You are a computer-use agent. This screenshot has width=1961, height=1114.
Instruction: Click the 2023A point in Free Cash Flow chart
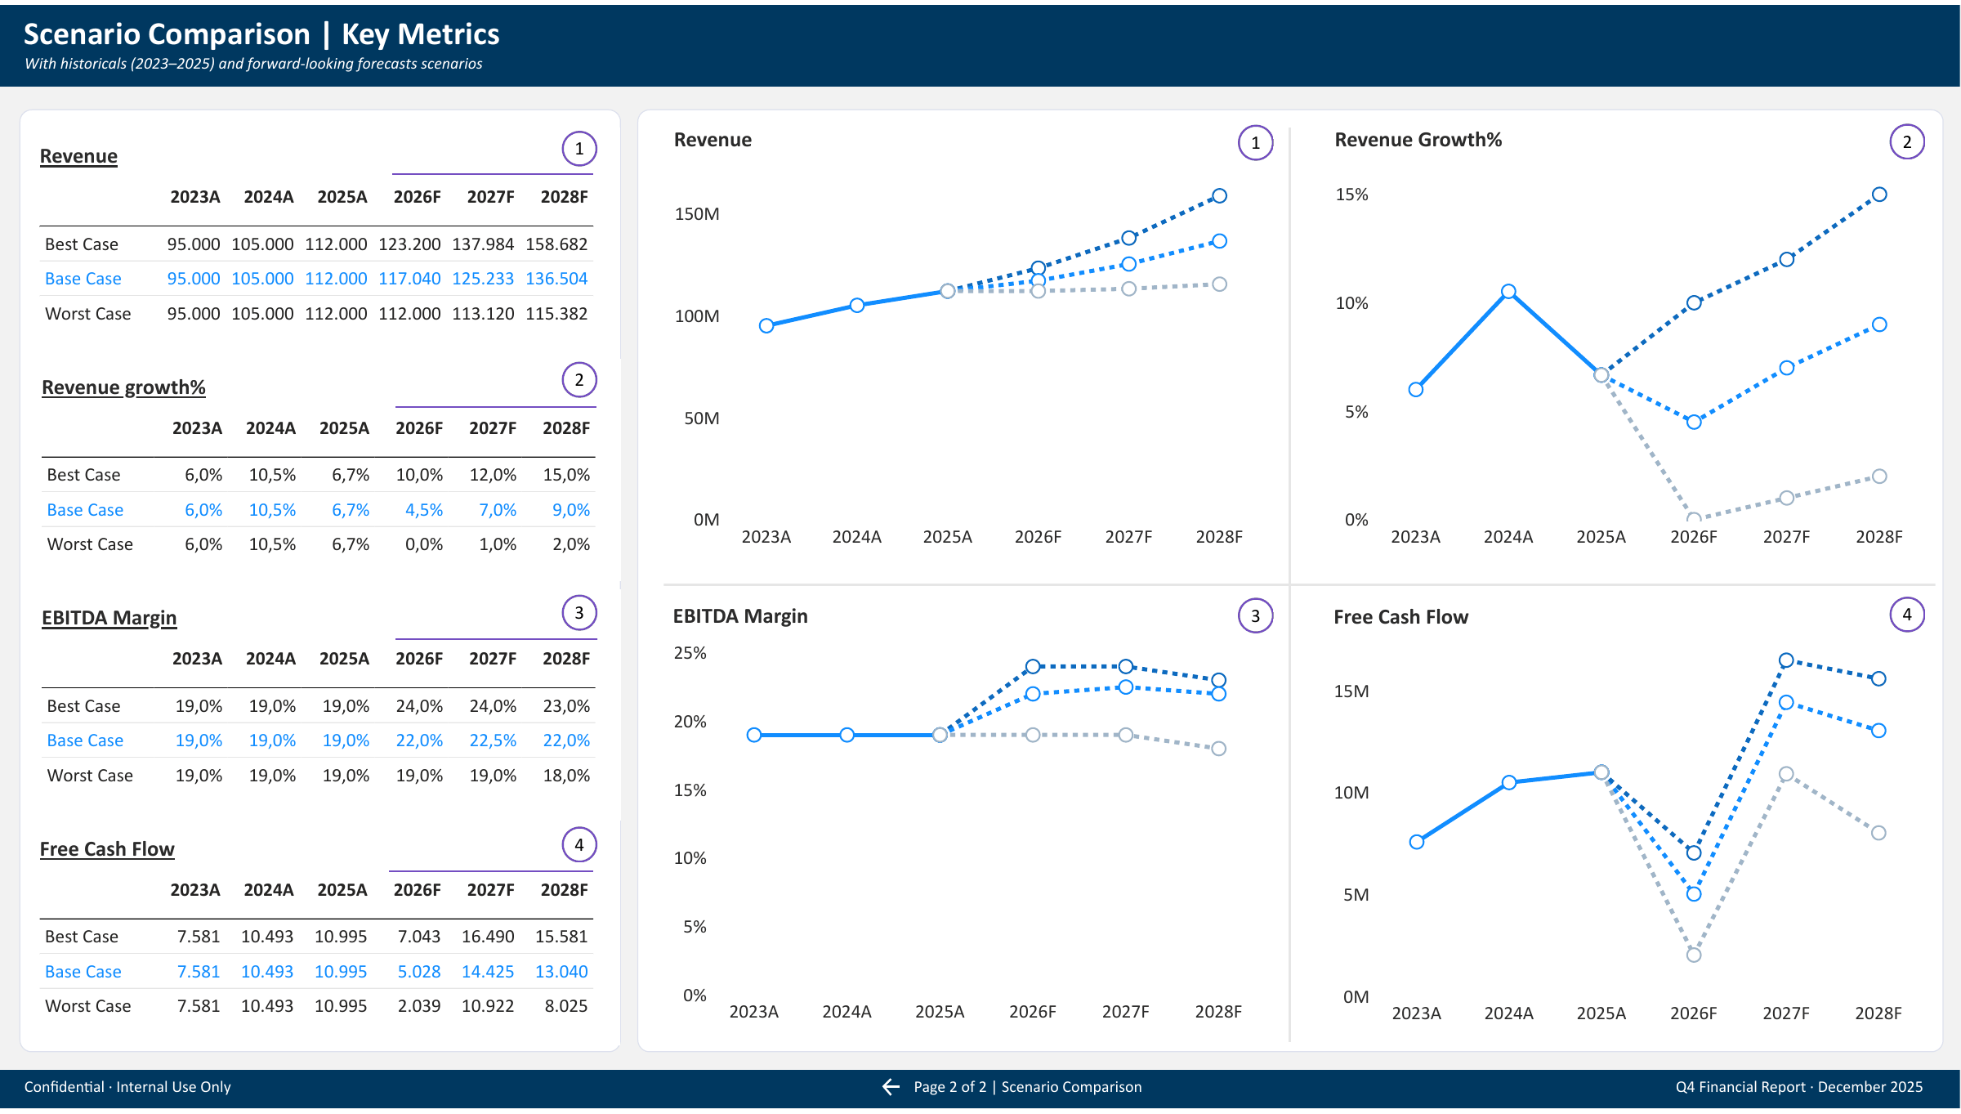1417,843
